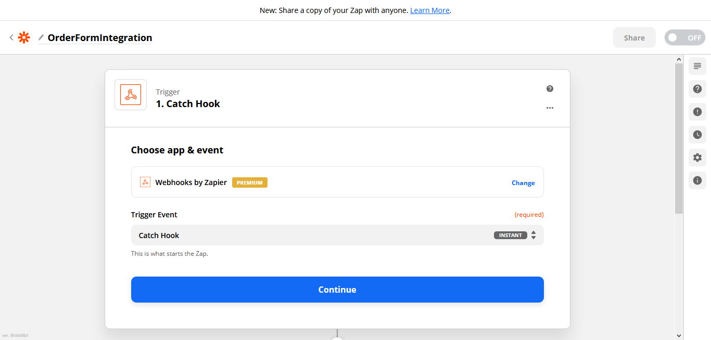Open the history clock icon in sidebar
This screenshot has width=711, height=340.
[x=697, y=135]
